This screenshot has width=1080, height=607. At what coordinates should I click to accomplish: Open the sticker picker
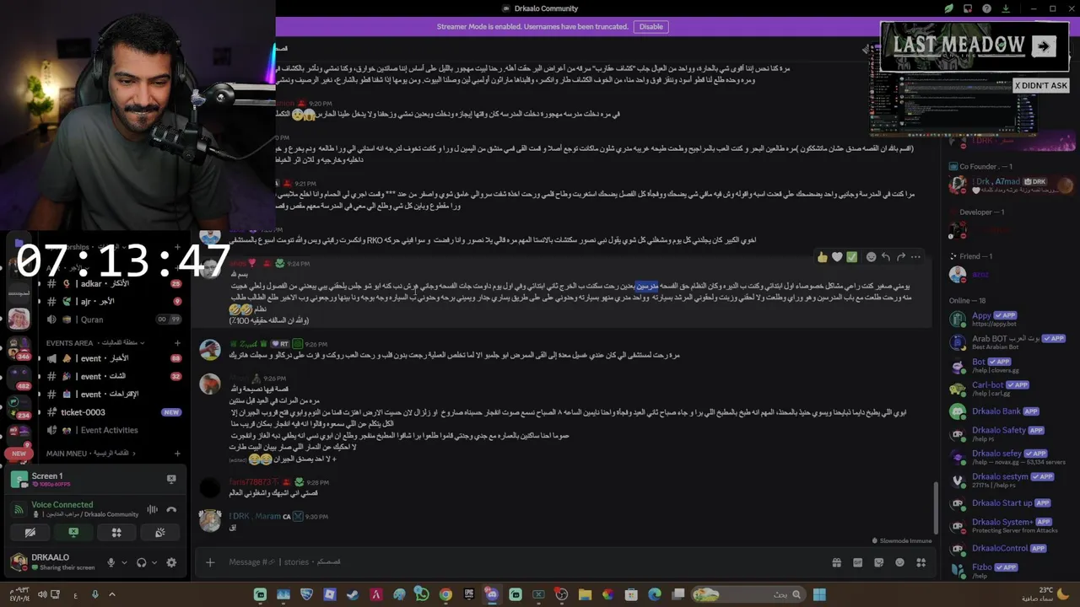[x=879, y=562]
